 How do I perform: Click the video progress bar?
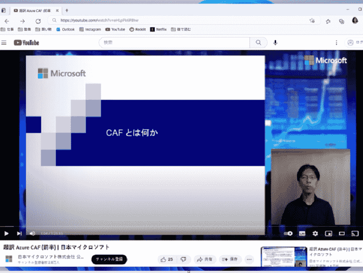click(181, 227)
